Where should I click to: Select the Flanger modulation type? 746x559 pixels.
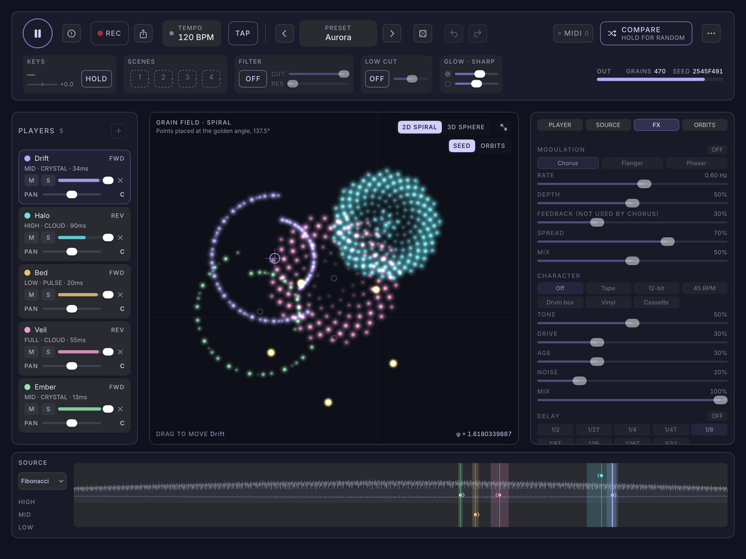pyautogui.click(x=632, y=163)
